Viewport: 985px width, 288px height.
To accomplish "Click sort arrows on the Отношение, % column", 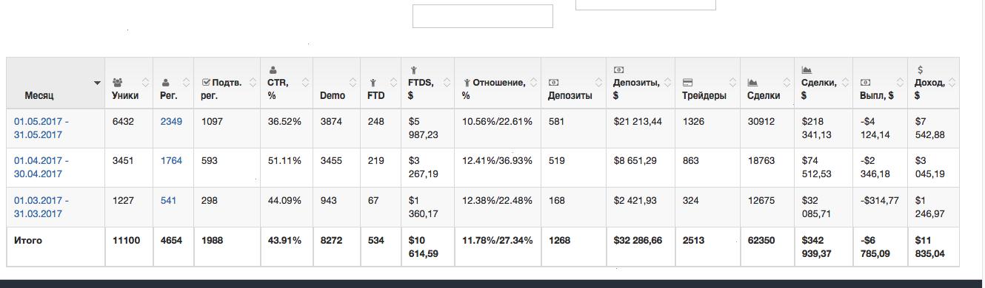I will coord(532,83).
